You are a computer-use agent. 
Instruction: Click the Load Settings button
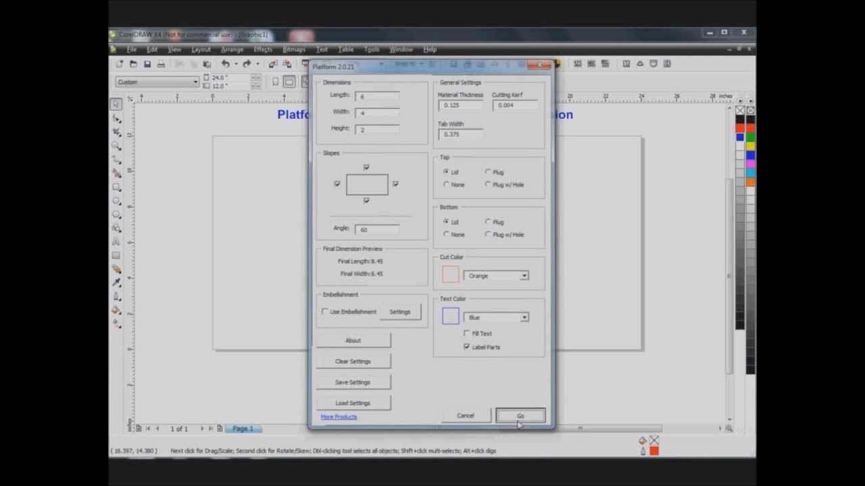point(353,403)
